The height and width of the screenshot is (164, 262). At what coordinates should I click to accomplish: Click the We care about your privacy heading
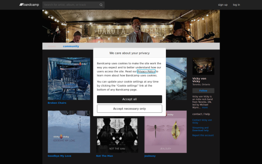[x=130, y=53]
